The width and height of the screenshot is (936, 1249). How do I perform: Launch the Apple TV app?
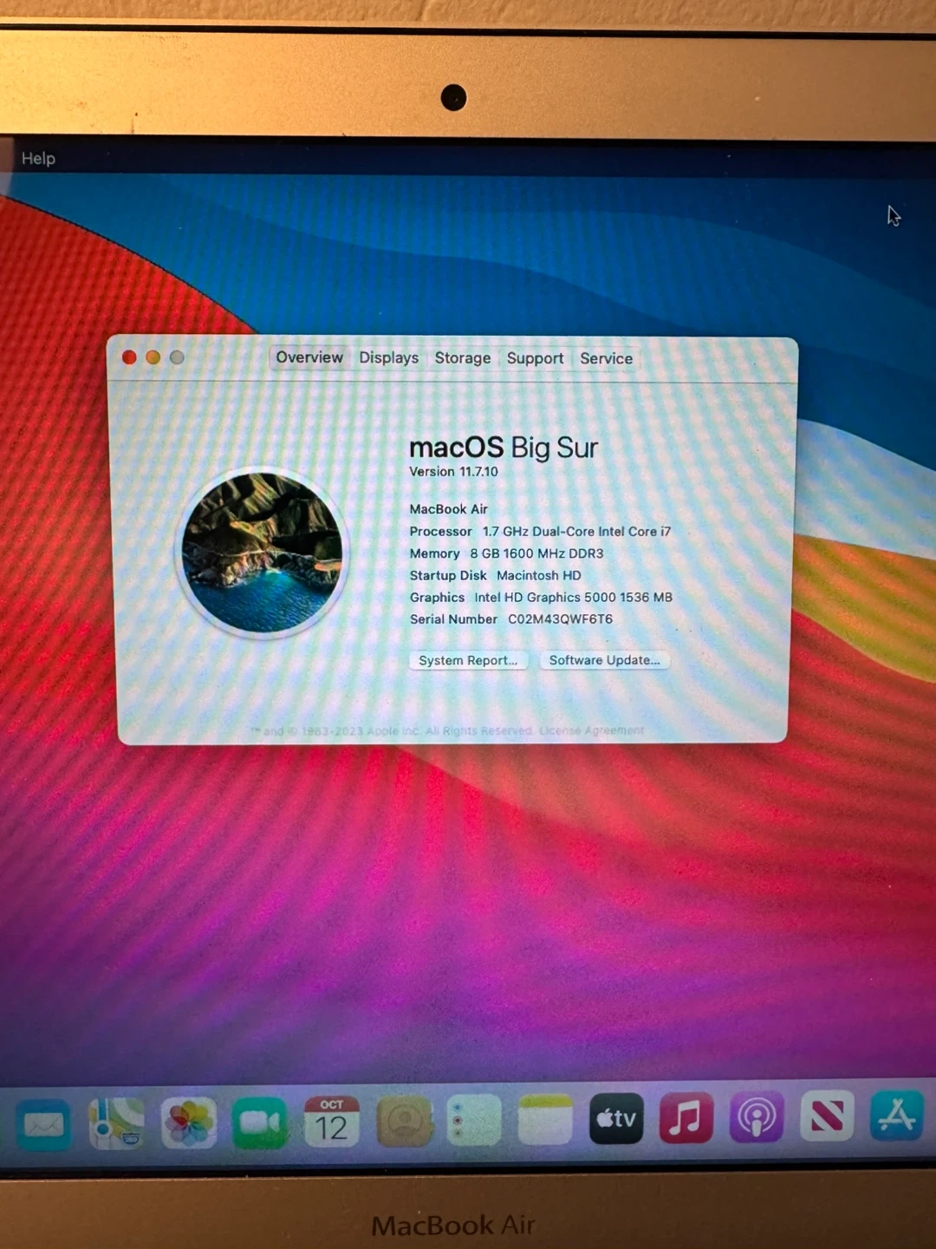click(616, 1118)
